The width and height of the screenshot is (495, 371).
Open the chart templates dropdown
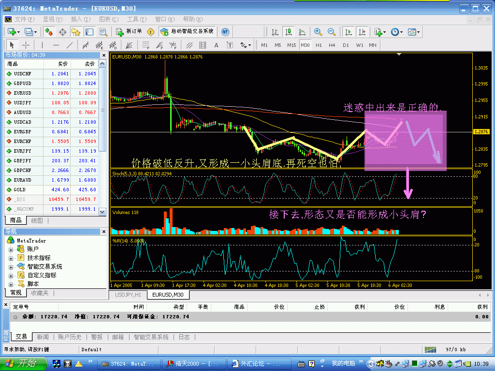tap(413, 32)
